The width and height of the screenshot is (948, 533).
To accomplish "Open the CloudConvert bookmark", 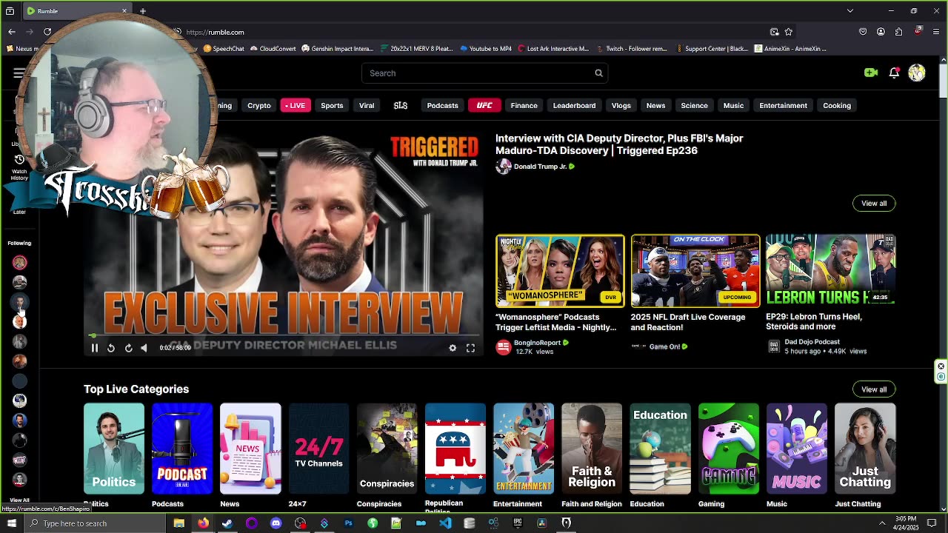I will 273,49.
